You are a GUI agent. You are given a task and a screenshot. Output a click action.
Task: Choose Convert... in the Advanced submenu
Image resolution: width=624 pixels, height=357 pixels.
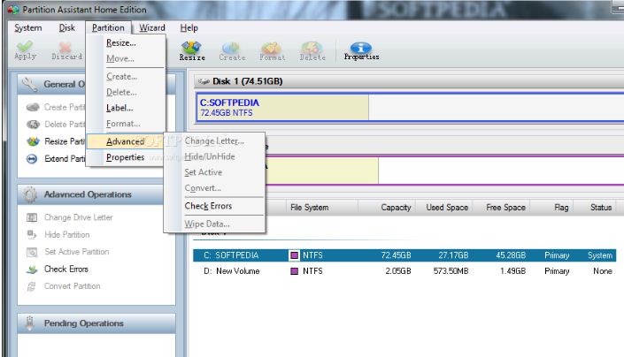[214, 188]
